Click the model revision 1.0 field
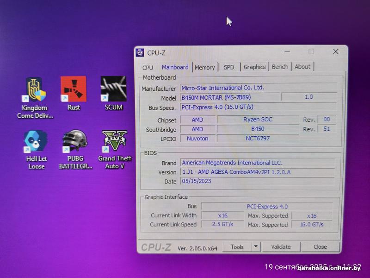The height and width of the screenshot is (278, 370). 308,97
